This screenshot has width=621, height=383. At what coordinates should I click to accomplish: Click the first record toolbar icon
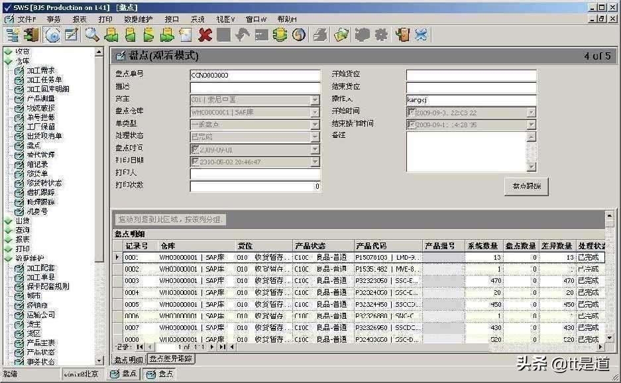pos(111,35)
